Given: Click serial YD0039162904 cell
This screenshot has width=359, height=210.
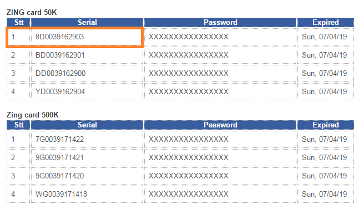Looking at the screenshot, I should pyautogui.click(x=87, y=91).
